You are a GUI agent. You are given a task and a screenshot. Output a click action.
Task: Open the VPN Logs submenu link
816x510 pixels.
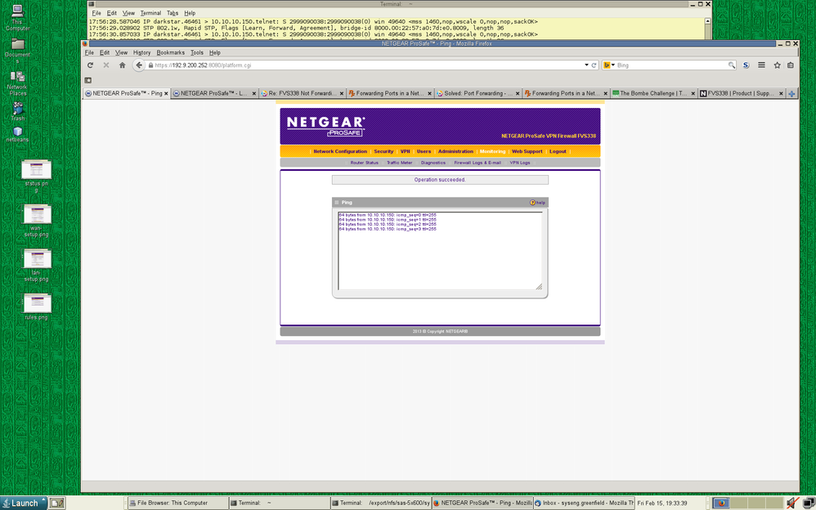519,162
